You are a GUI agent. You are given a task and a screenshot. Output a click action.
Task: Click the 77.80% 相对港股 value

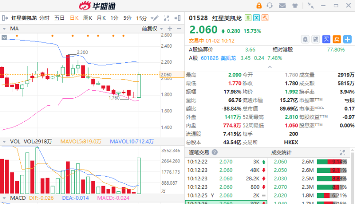[x=336, y=50]
